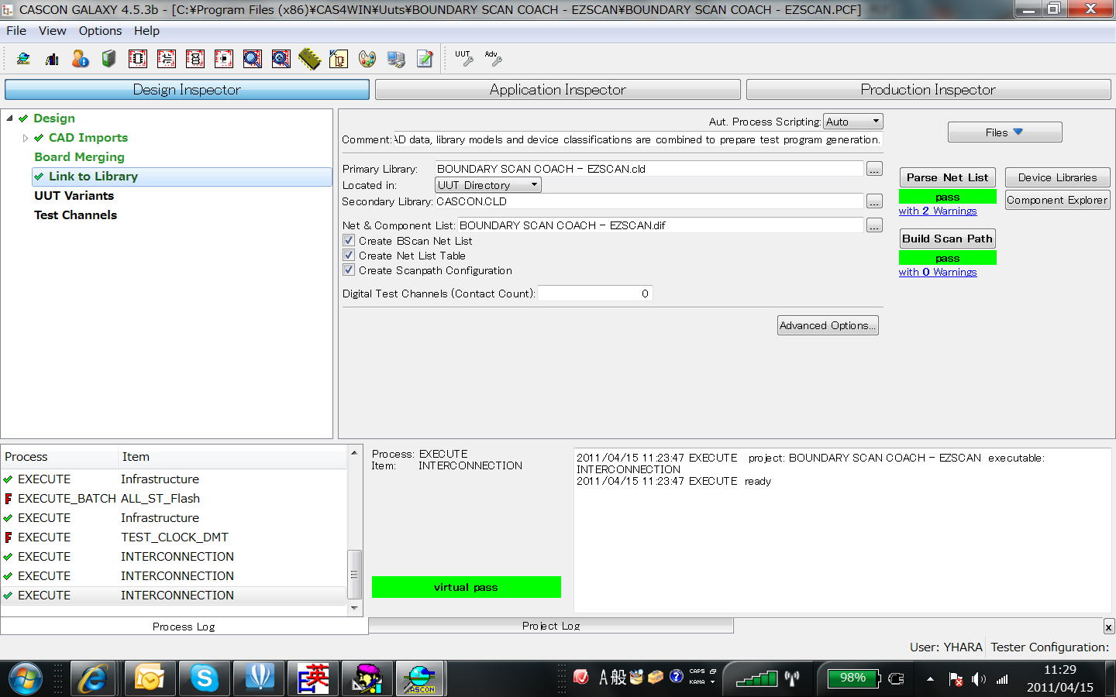The image size is (1116, 697).
Task: Open the Adv wrench settings icon
Action: pyautogui.click(x=493, y=59)
